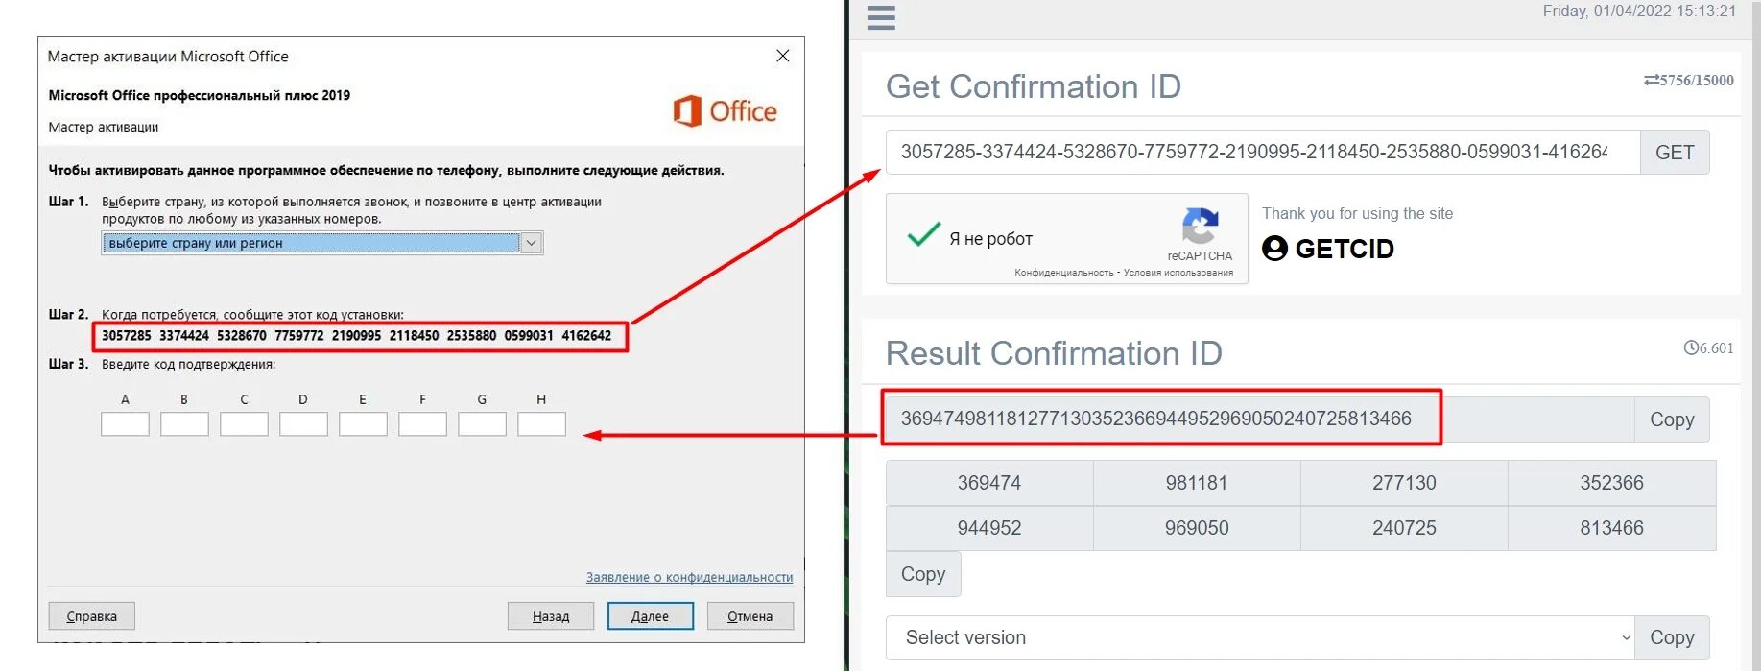Click Copy button next to Select version

click(x=1672, y=637)
